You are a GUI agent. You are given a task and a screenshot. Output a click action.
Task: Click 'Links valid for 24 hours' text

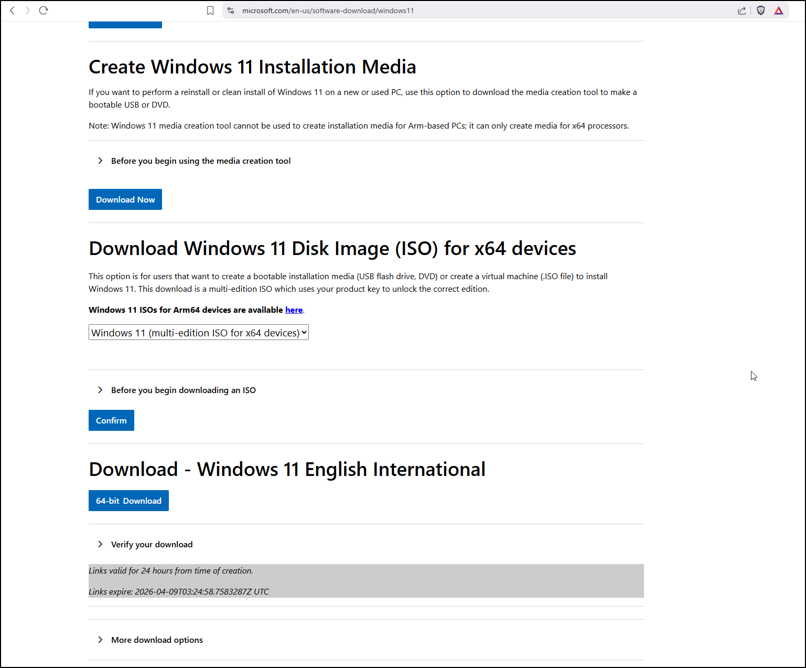[171, 571]
